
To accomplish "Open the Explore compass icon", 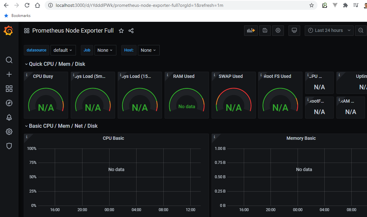I will 9,103.
